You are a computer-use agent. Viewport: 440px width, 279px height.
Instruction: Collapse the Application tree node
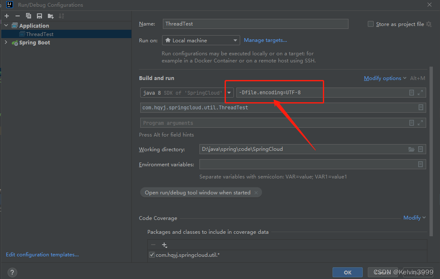coord(6,26)
